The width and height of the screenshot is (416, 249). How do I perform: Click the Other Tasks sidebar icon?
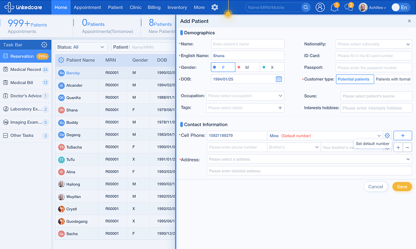[5, 135]
